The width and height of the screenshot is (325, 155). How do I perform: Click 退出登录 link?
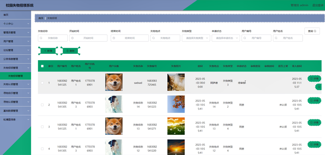pyautogui.click(x=318, y=5)
